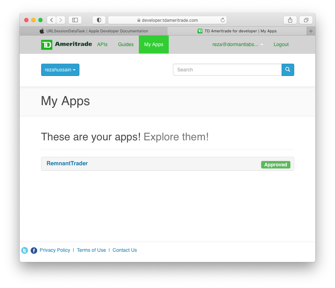Go forward with Safari's forward arrow

(x=61, y=20)
